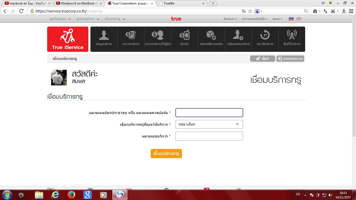Click the scissors capture tool icon

click(333, 11)
